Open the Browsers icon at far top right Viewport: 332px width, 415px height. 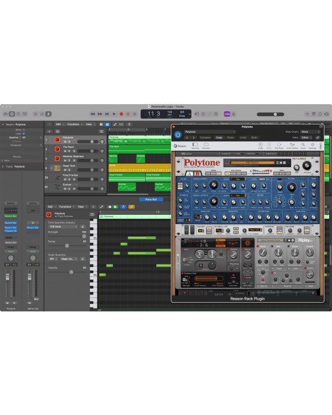tap(326, 114)
